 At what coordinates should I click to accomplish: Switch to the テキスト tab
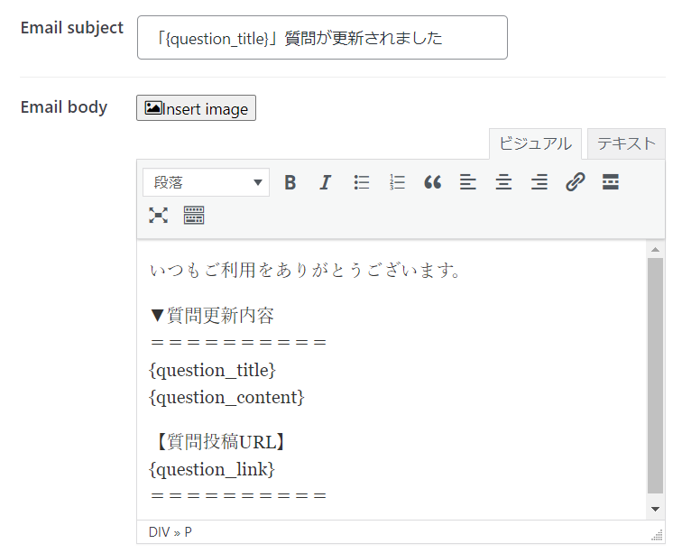click(626, 143)
